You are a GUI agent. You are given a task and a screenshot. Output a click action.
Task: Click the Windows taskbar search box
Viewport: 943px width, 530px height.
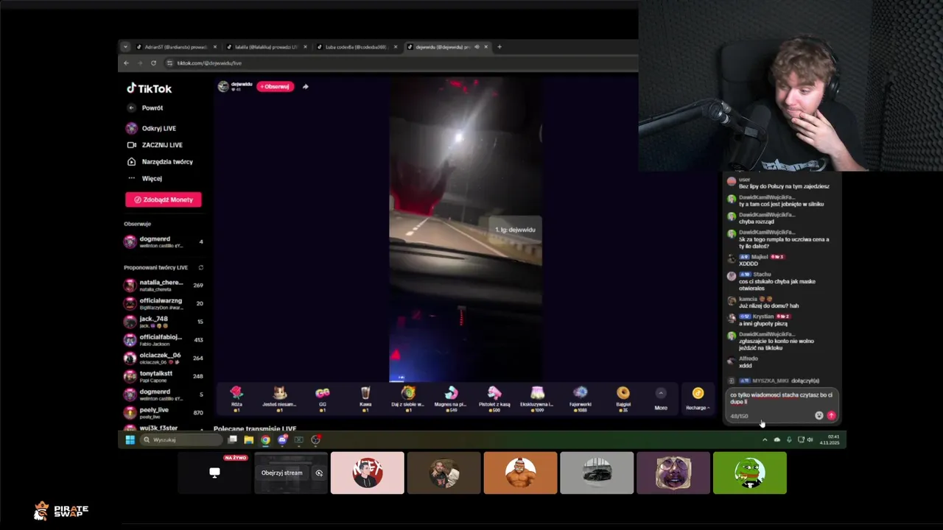point(181,440)
